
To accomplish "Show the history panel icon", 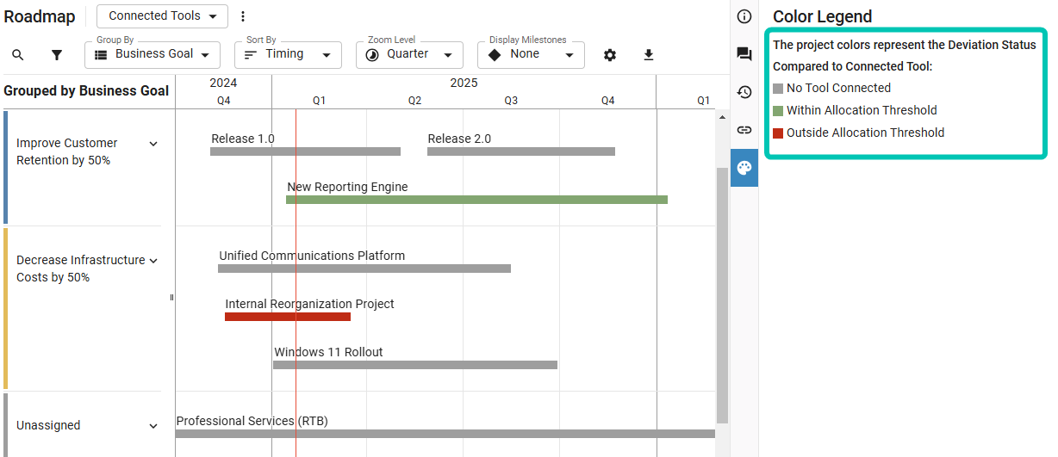I will 744,92.
